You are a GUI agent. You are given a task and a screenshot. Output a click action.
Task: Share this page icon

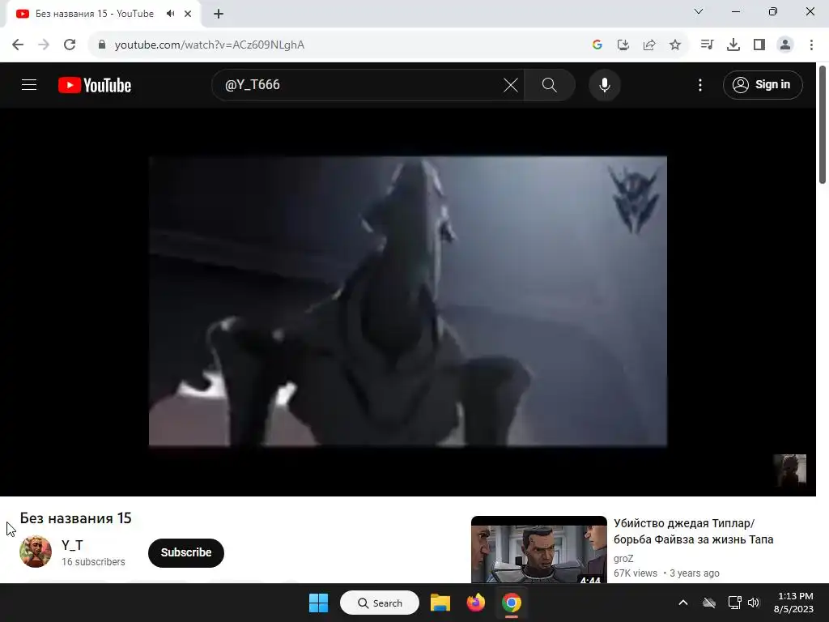(x=649, y=45)
